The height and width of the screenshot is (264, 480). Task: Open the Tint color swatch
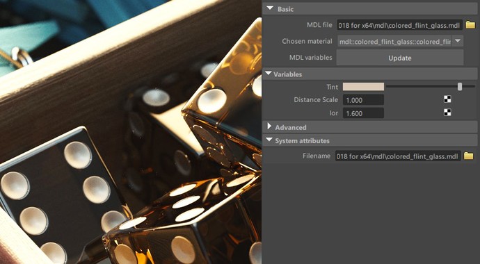pyautogui.click(x=363, y=86)
